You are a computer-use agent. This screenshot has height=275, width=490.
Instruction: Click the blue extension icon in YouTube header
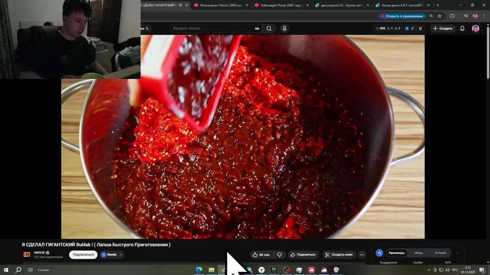click(407, 28)
